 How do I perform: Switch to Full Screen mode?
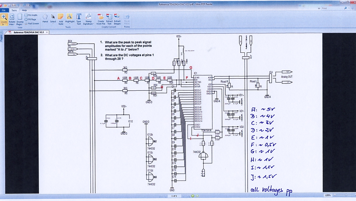click(32, 23)
